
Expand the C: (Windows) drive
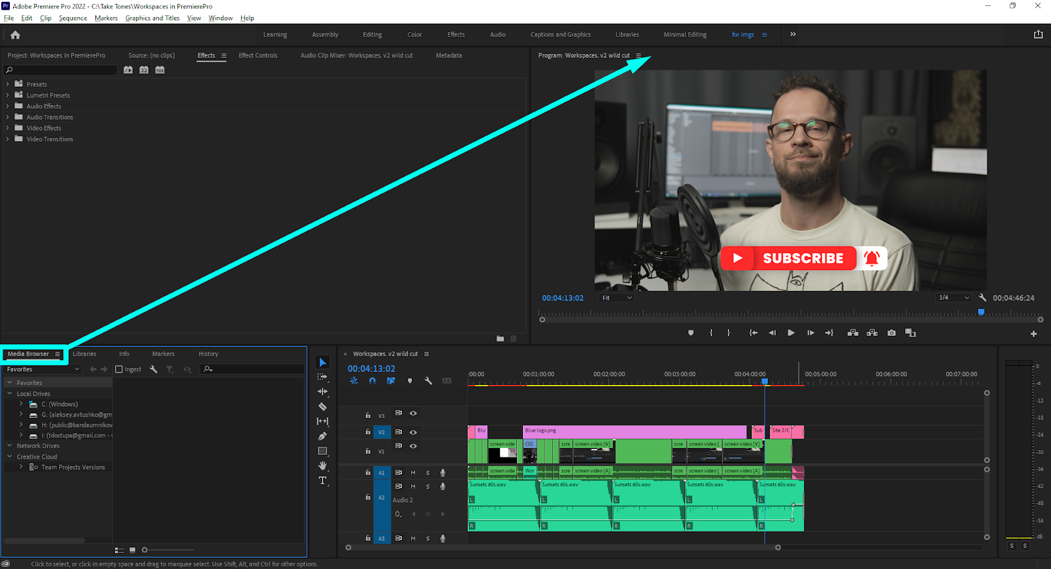coord(21,404)
